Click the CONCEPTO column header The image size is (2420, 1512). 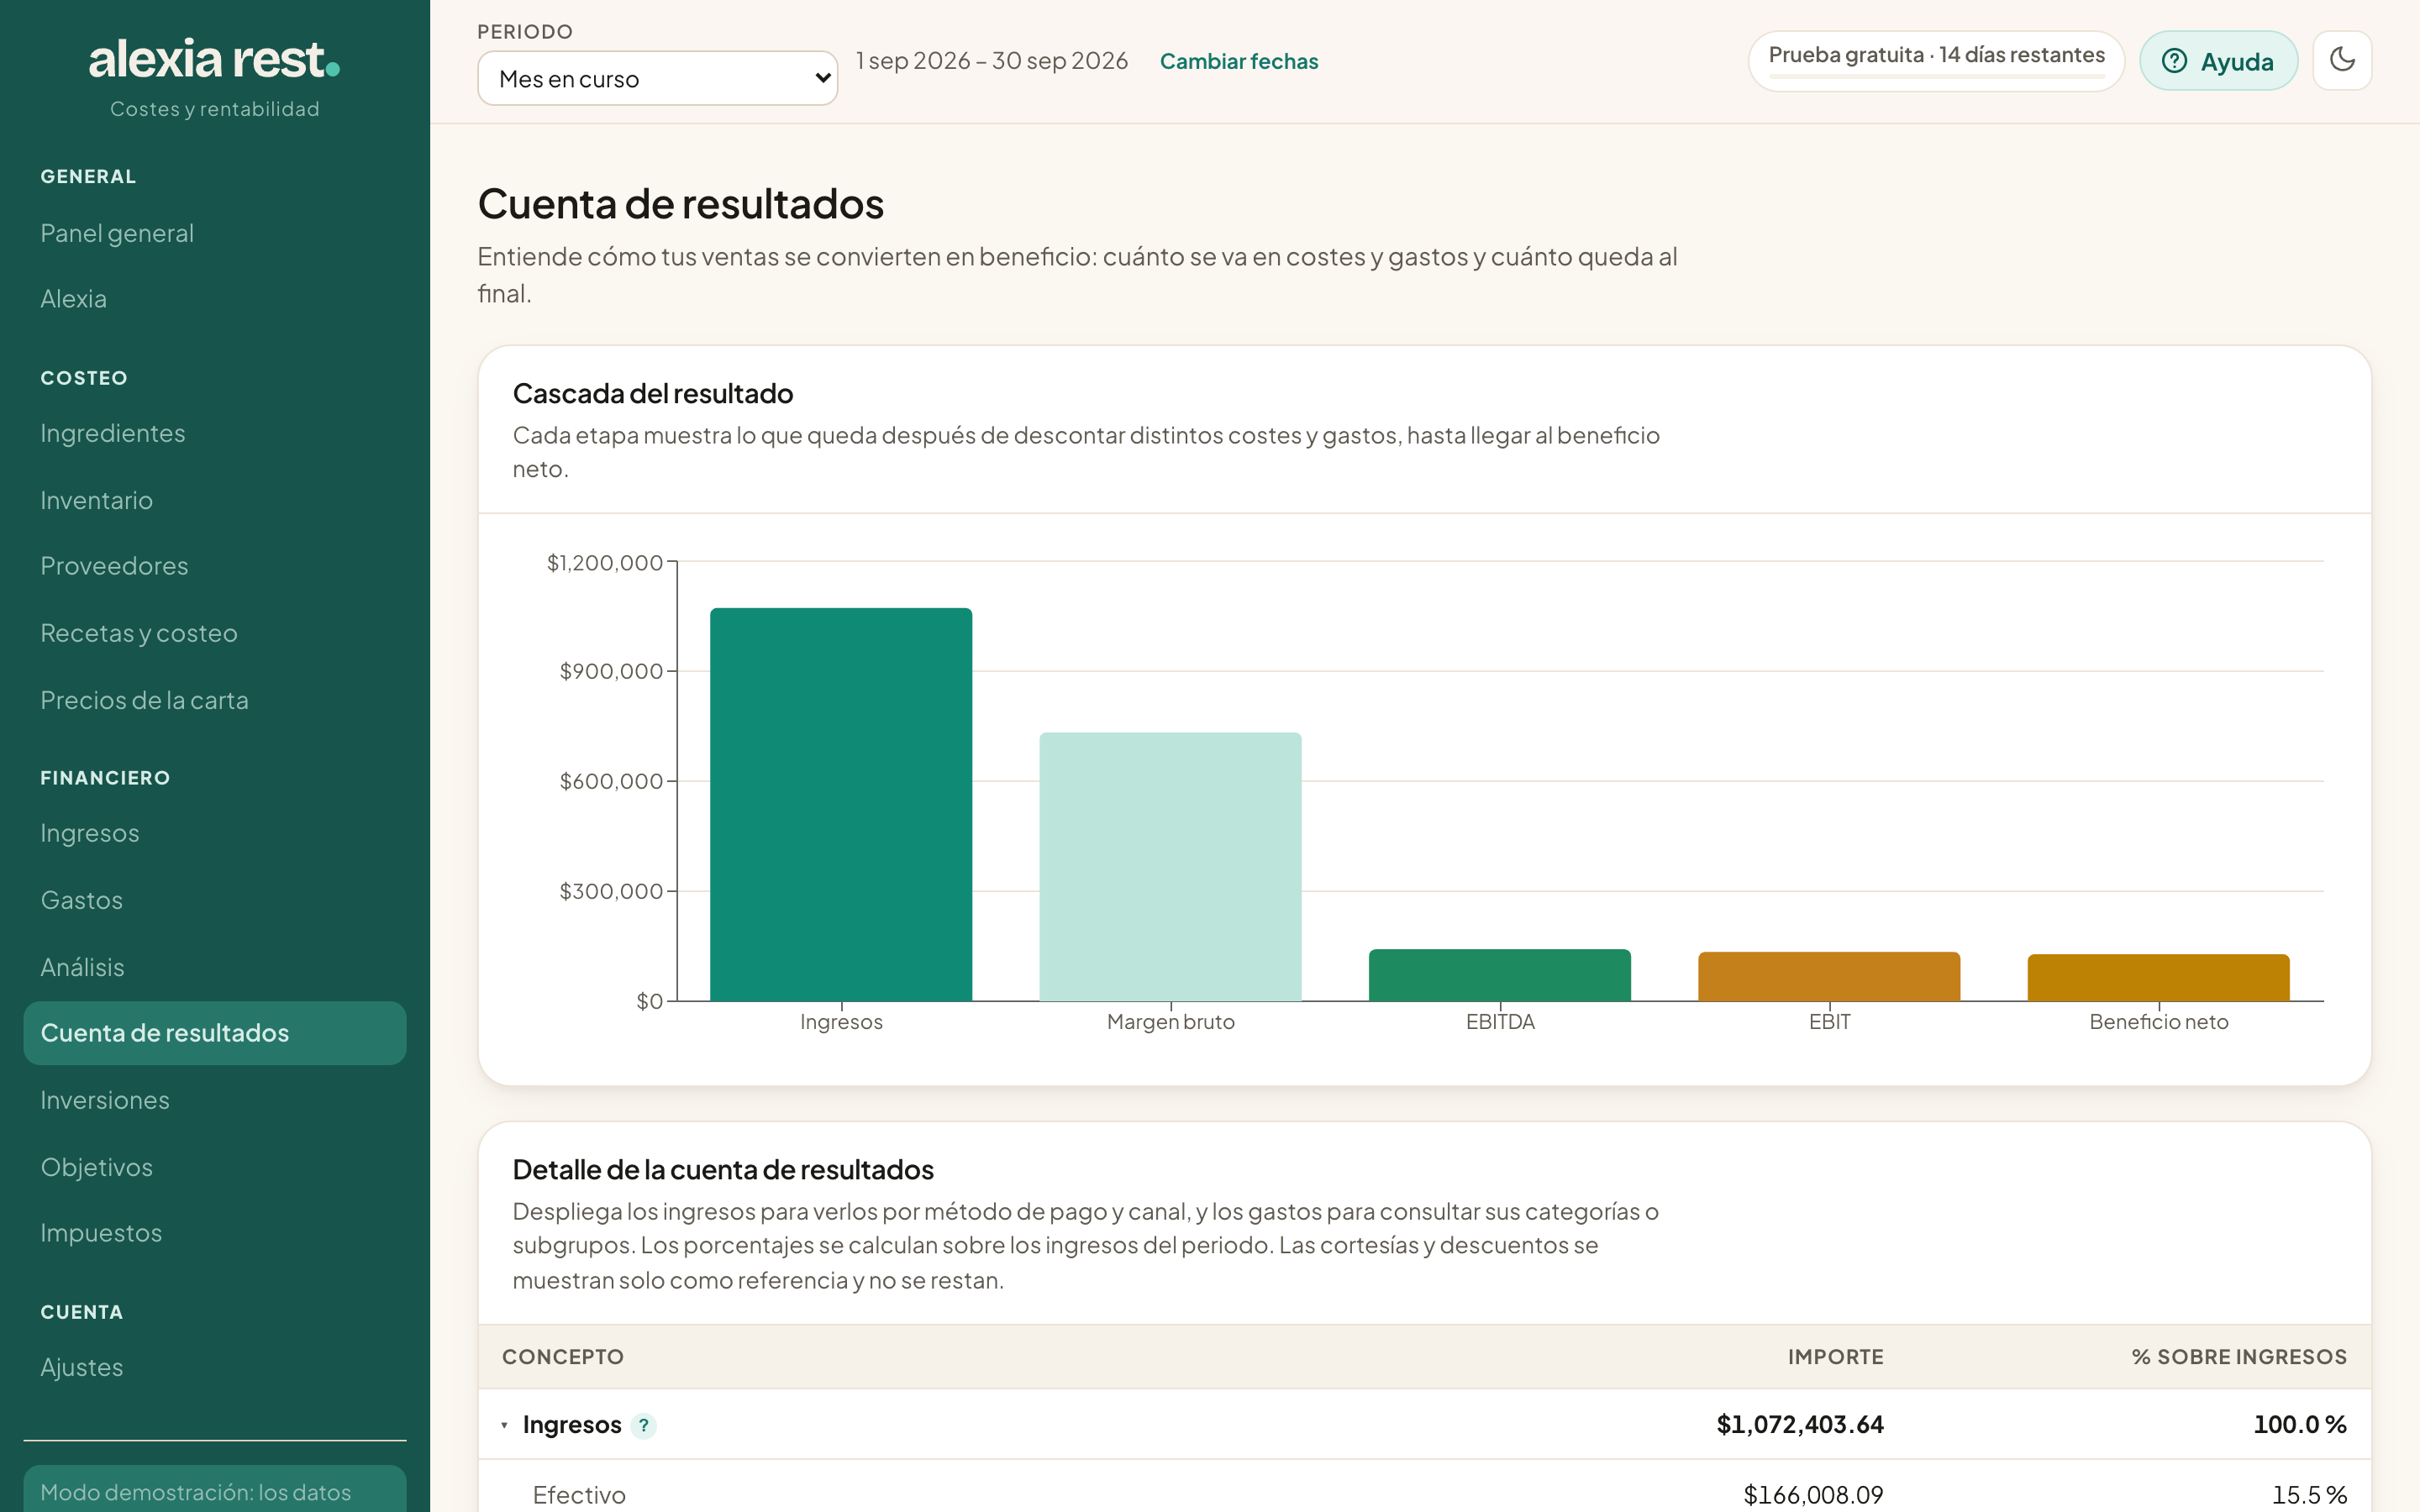point(563,1357)
